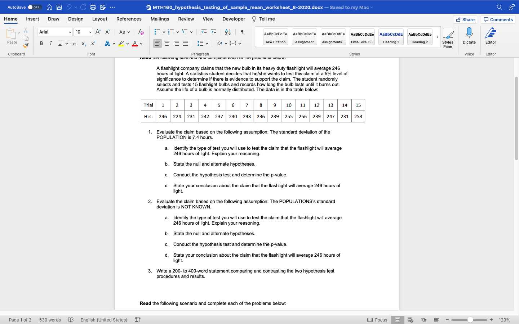
Task: Click the Share button
Action: coord(465,19)
